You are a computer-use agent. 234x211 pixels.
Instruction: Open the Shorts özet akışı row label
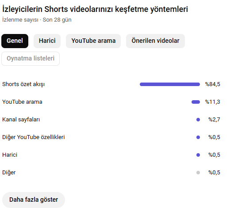(23, 84)
